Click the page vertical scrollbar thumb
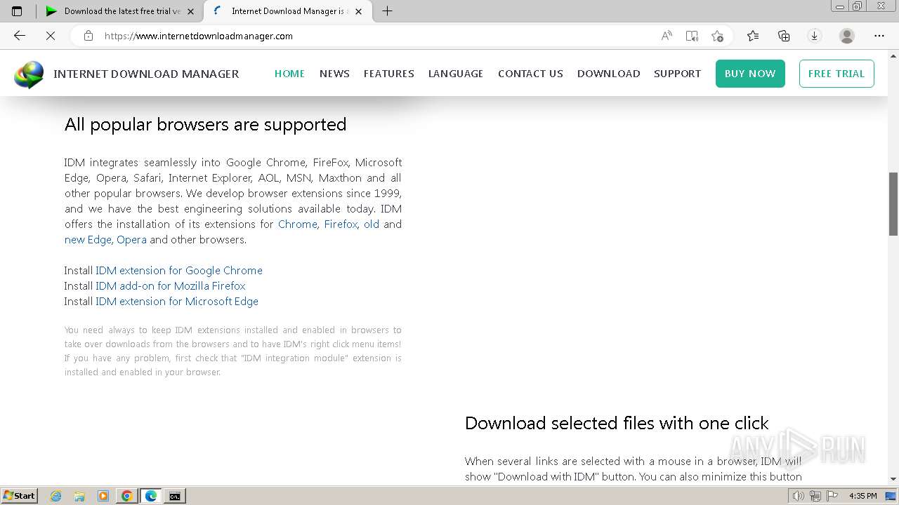 click(893, 203)
